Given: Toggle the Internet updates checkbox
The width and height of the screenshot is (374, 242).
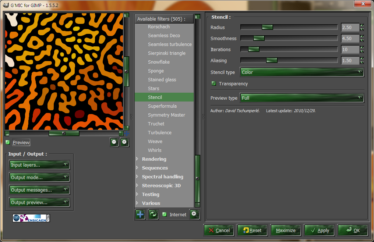Looking at the screenshot, I should point(164,214).
